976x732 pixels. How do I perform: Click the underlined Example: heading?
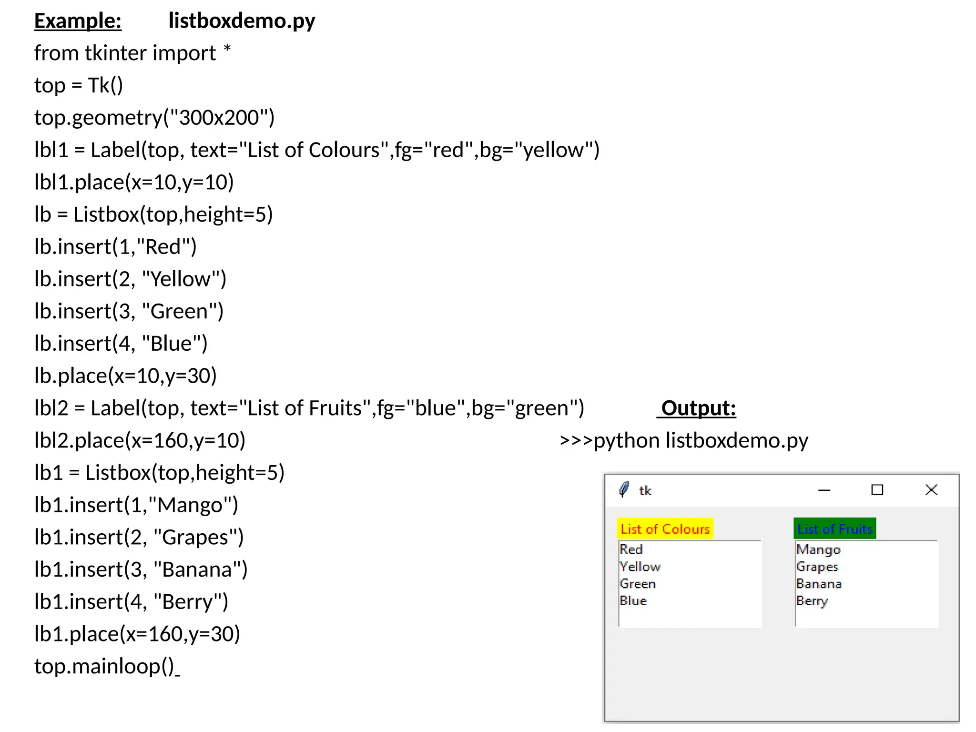[x=78, y=21]
